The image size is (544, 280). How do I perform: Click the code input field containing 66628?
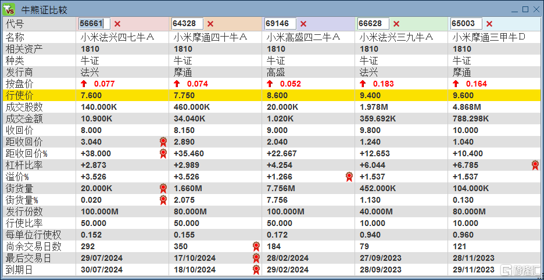373,24
